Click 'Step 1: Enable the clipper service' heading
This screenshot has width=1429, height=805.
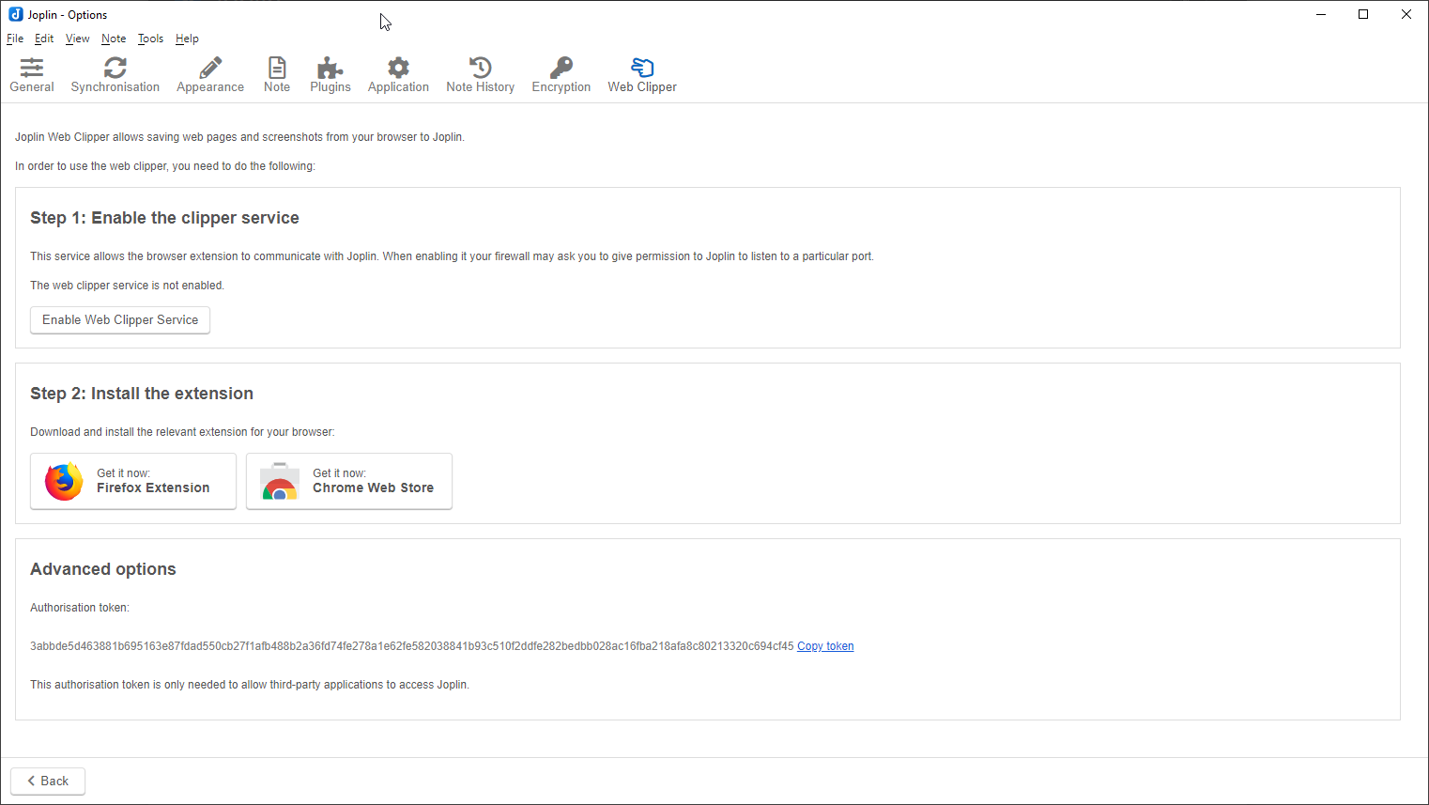164,218
